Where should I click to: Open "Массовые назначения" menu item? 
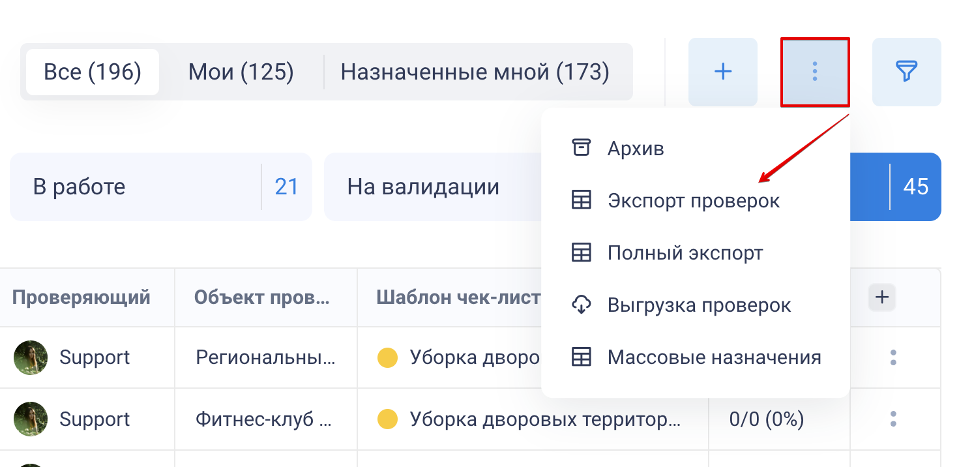714,357
